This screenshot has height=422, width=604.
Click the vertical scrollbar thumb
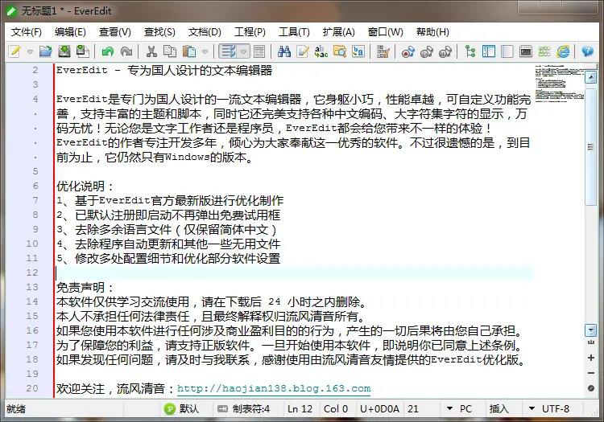coord(590,147)
